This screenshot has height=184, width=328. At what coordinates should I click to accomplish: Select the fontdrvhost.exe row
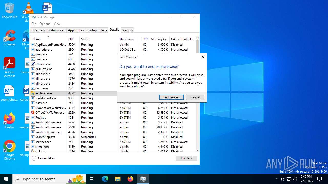74,98
